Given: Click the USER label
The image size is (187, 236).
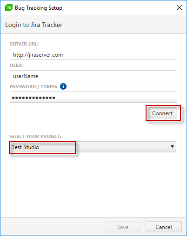Looking at the screenshot, I should click(x=16, y=66).
